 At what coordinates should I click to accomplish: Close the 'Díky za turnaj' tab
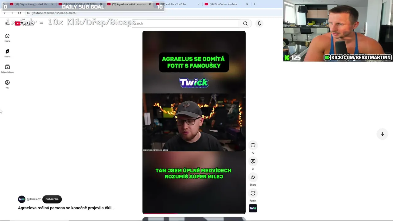(x=52, y=4)
